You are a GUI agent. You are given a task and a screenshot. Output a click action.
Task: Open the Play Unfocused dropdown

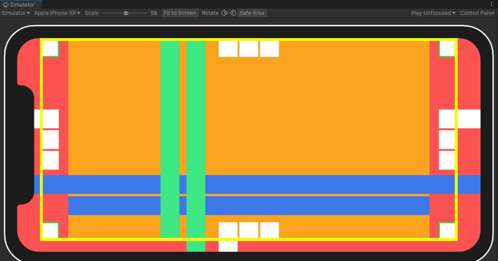pos(433,13)
